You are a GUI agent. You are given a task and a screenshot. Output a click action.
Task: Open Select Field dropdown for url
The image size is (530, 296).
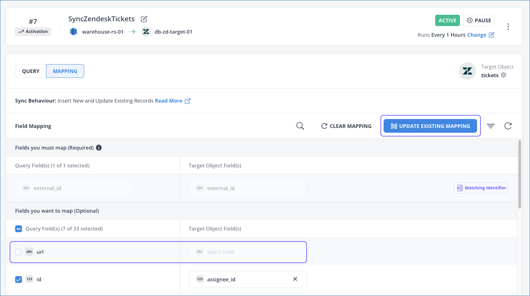click(247, 252)
